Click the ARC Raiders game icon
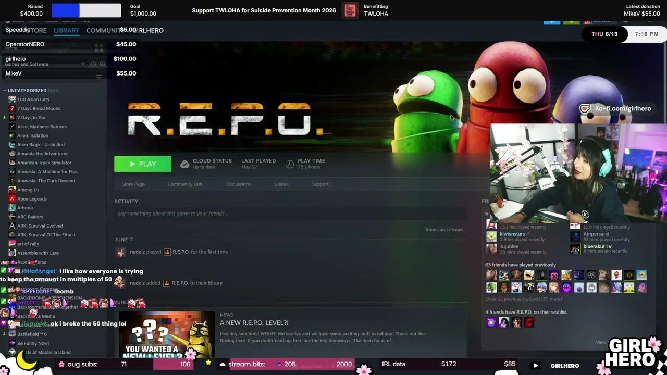The image size is (667, 375). (12, 217)
